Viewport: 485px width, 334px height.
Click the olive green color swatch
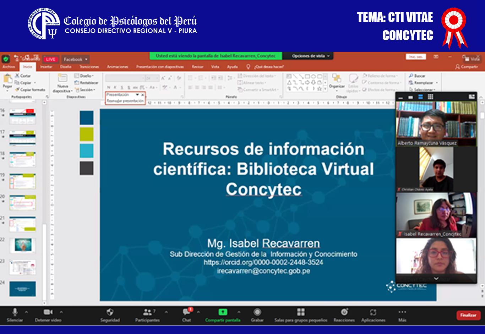coord(87,134)
